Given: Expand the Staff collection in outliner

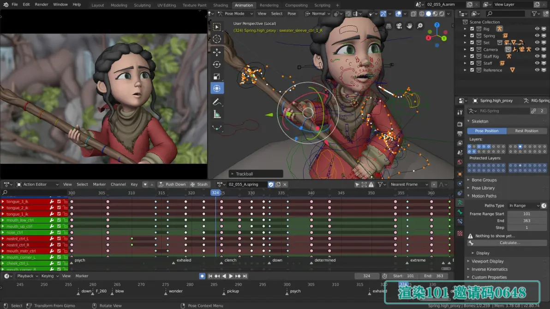Looking at the screenshot, I should (x=465, y=64).
